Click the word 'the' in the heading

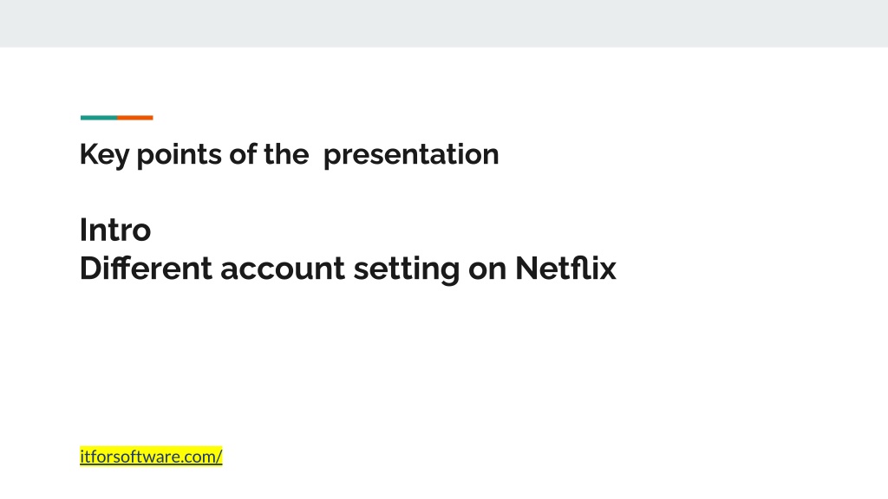(x=286, y=154)
